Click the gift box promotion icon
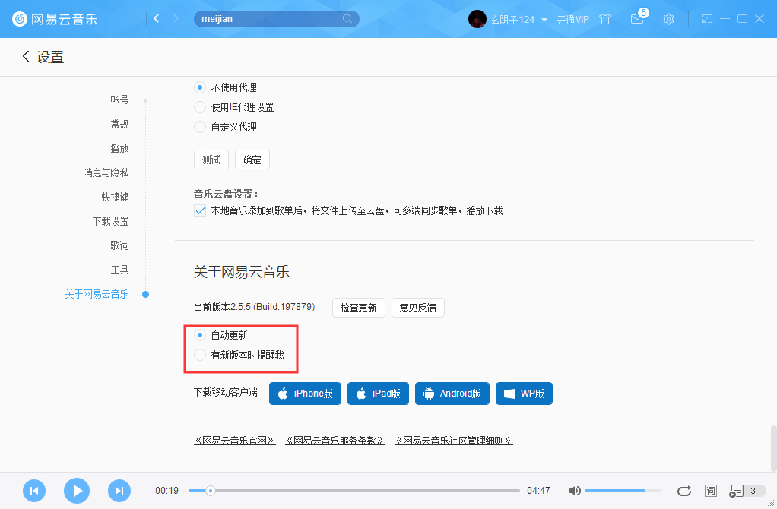777x509 pixels. (x=605, y=19)
